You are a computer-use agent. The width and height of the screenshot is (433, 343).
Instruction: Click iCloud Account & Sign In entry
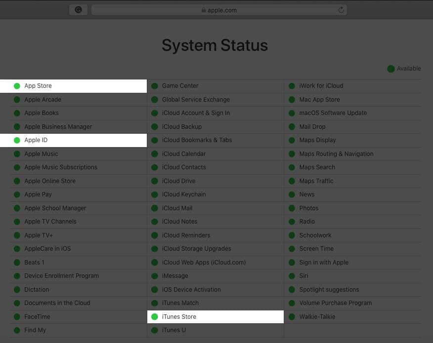(196, 113)
